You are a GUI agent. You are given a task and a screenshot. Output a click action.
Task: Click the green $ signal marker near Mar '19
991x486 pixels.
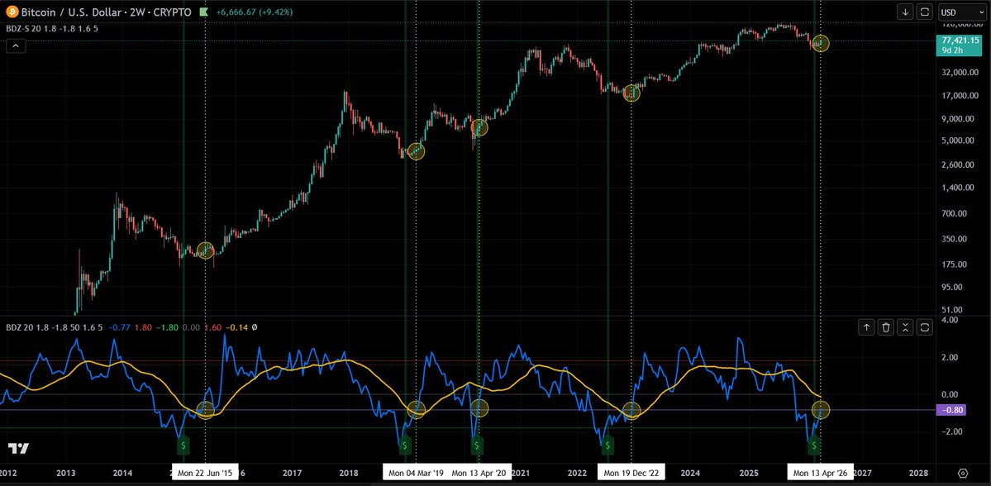[x=405, y=445]
